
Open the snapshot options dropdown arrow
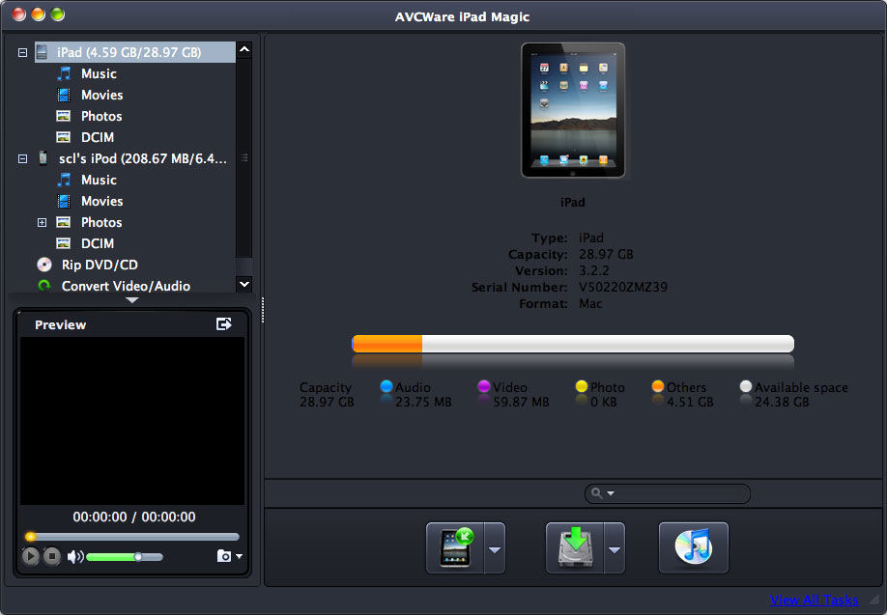(240, 556)
